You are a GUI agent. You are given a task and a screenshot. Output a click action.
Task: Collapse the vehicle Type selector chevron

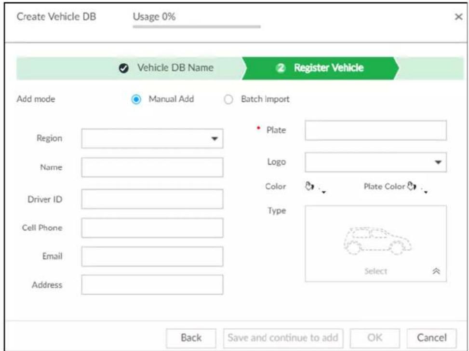436,271
